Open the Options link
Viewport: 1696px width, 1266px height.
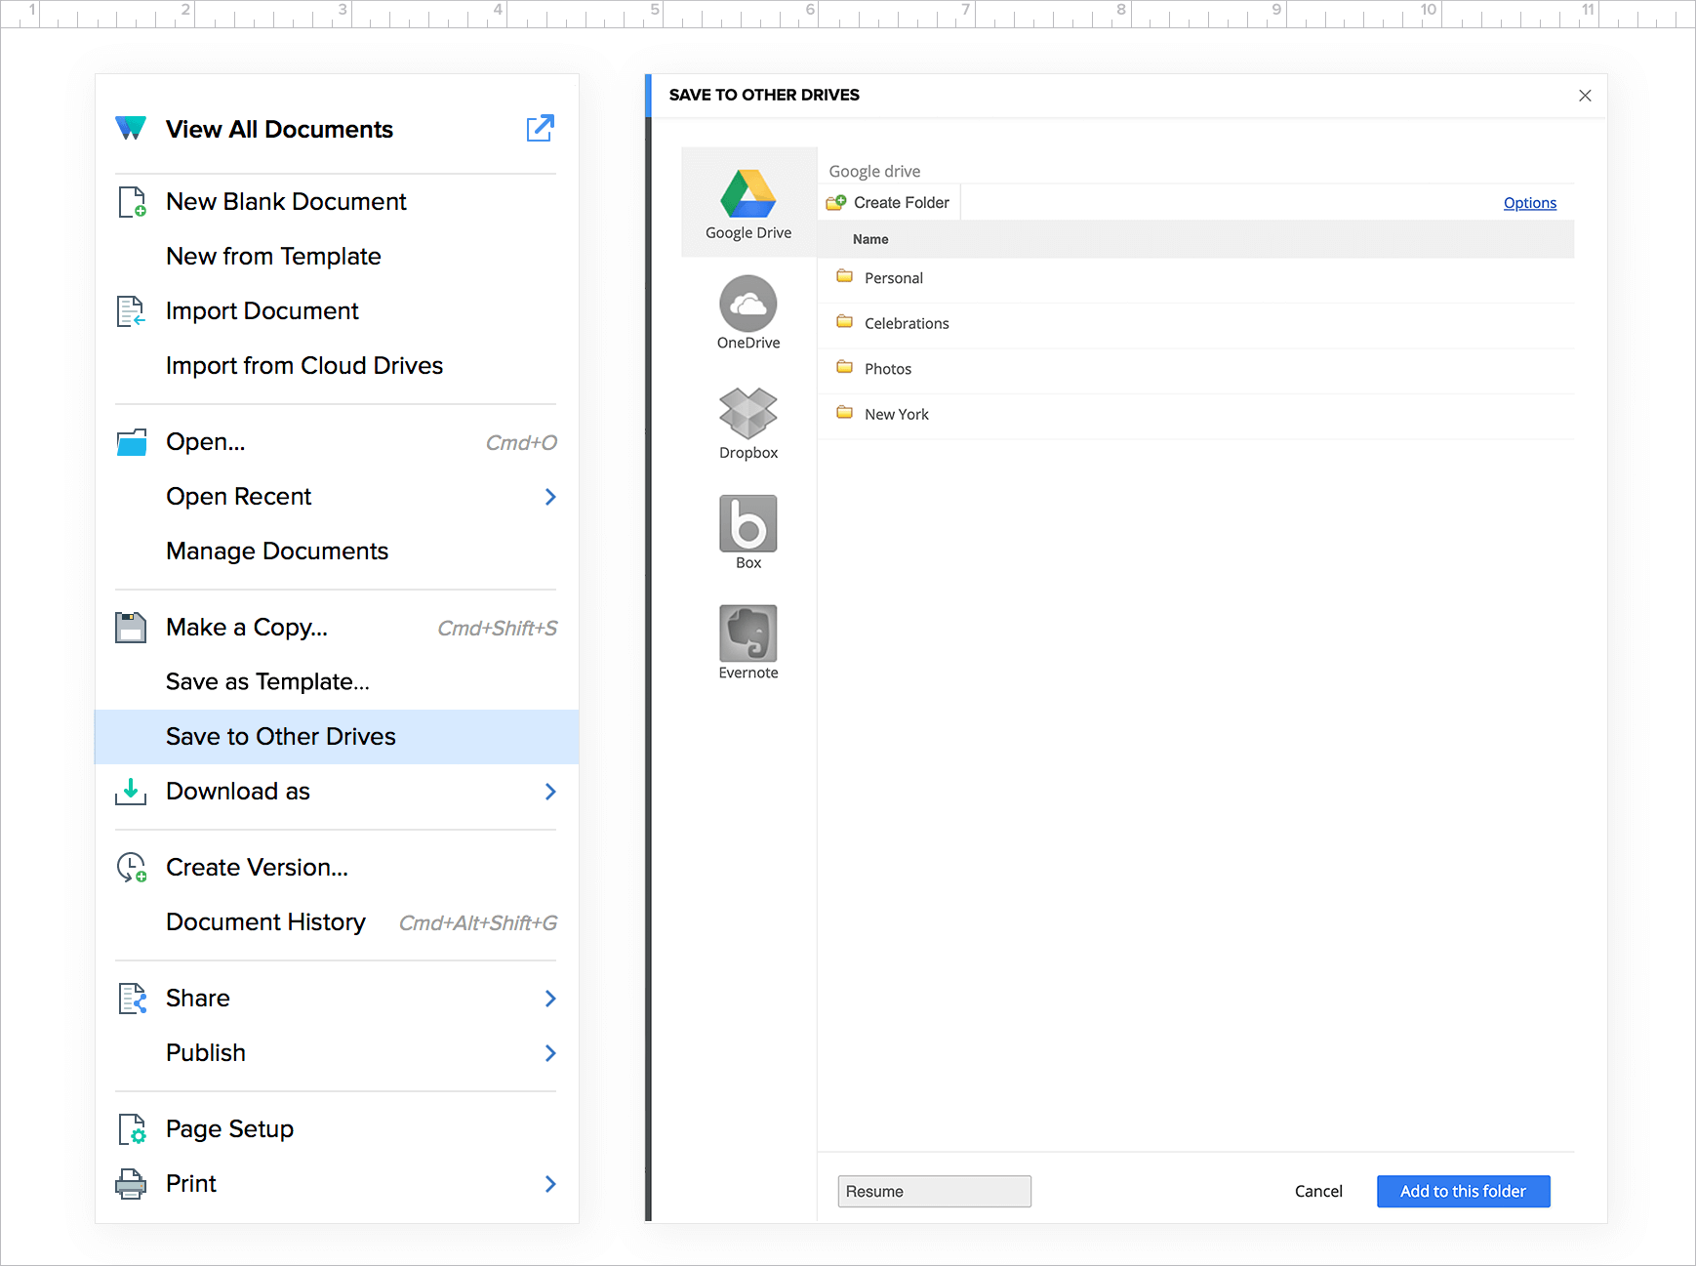point(1529,202)
